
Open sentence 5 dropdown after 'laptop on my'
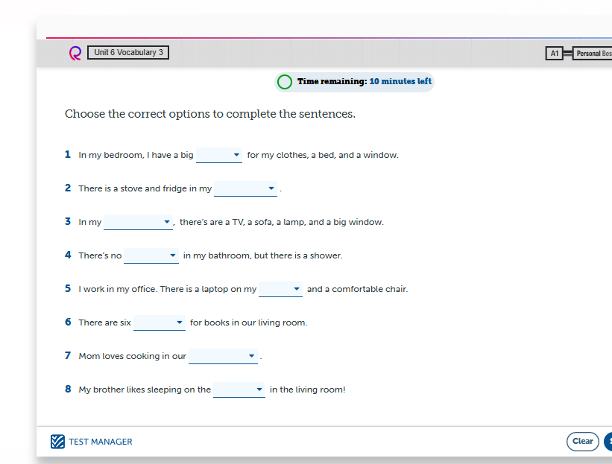280,289
